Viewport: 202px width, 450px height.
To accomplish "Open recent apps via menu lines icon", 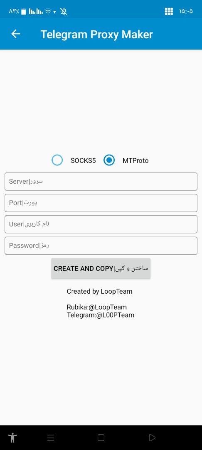I will pyautogui.click(x=51, y=437).
